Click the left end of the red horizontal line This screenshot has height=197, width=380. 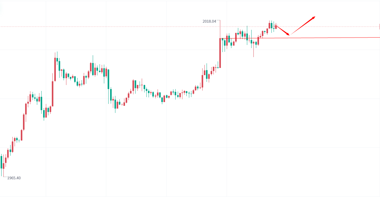221,38
